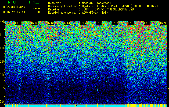This screenshot has height=107, width=169.
Task: Click the 0717 time marker
Action: click(115, 23)
